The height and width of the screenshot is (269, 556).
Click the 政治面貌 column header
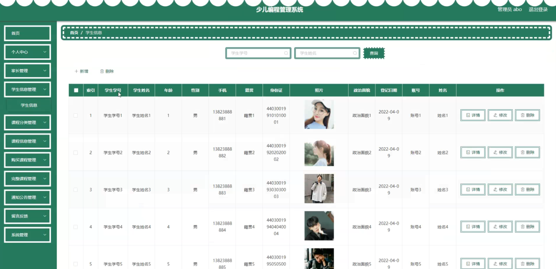pos(362,90)
